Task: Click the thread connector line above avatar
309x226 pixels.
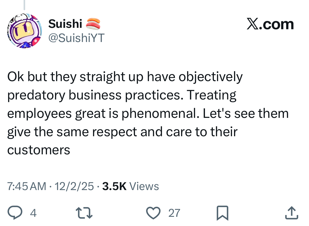Action: click(24, 5)
